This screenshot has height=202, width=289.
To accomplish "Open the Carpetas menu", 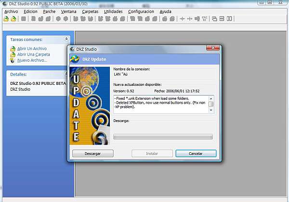I will pos(90,12).
